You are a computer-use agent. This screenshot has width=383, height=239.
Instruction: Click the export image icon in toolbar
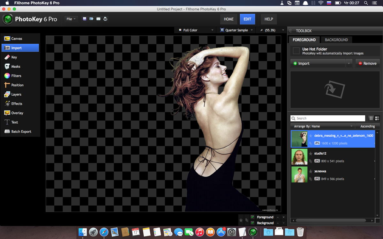[x=91, y=19]
